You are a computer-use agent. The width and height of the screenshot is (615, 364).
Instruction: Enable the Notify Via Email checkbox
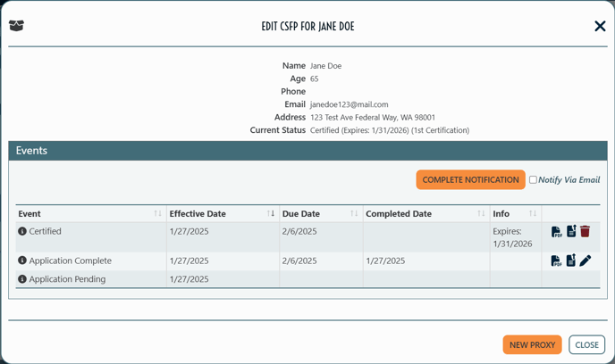coord(533,179)
